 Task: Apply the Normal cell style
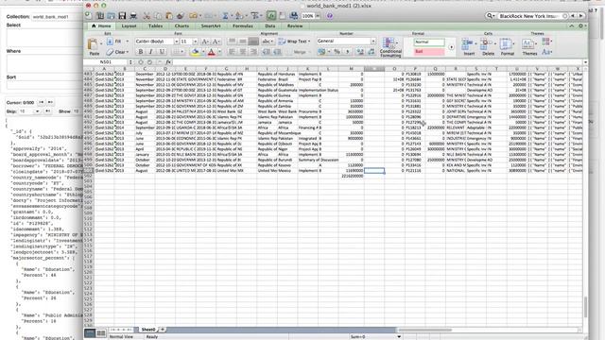point(428,42)
